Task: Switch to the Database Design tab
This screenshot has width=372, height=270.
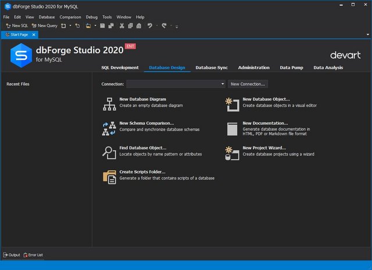Action: click(167, 67)
